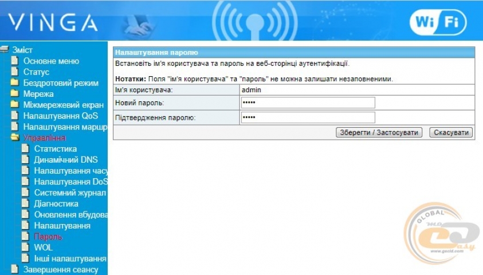The width and height of the screenshot is (483, 275).
Task: Click page icon beside Основне меню
Action: point(15,60)
